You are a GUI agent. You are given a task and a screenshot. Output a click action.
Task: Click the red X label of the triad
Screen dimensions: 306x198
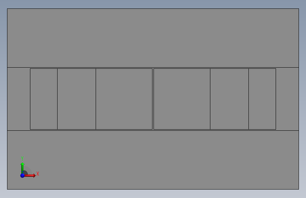coord(38,174)
